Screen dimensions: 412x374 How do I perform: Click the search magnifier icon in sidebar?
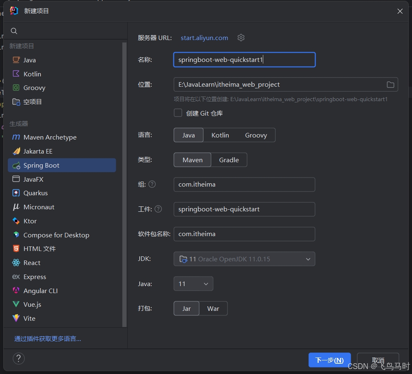(x=14, y=31)
